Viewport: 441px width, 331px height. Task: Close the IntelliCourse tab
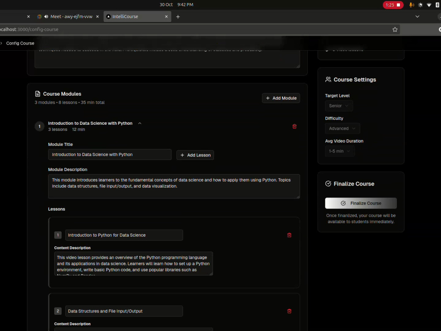click(x=166, y=17)
